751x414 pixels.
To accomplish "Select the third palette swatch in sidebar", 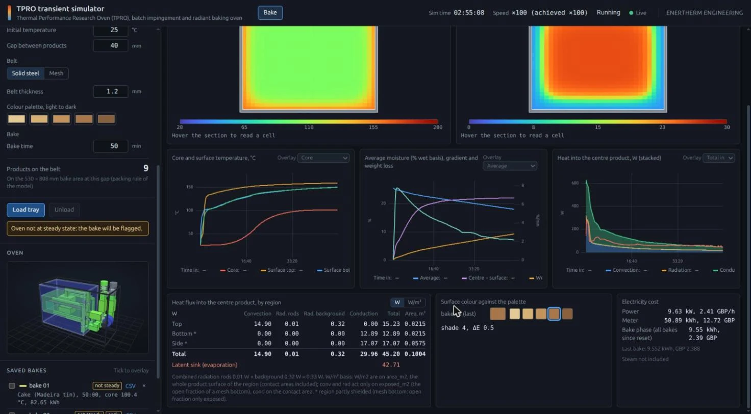I will click(x=61, y=119).
